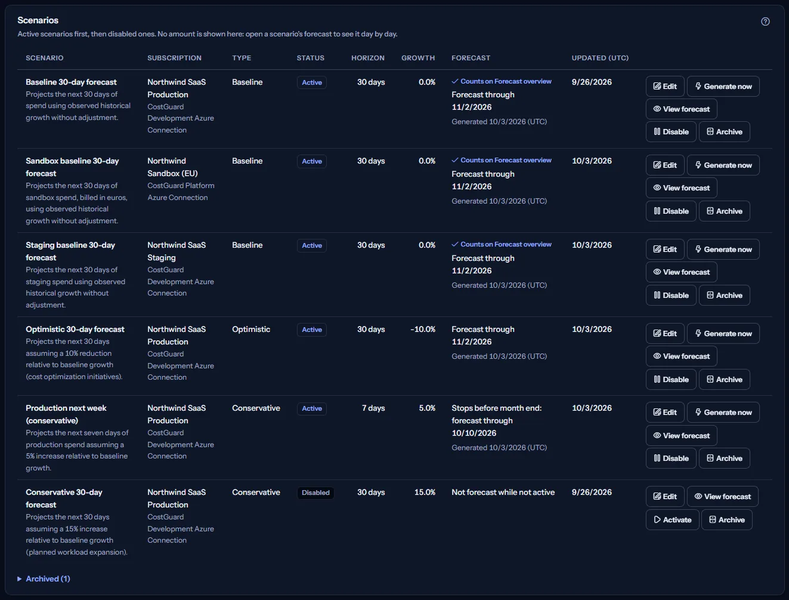This screenshot has width=789, height=600.
Task: Edit the Staging baseline 30-day forecast
Action: pos(665,250)
